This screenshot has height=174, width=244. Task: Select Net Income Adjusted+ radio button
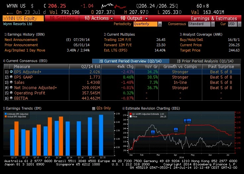(11, 87)
